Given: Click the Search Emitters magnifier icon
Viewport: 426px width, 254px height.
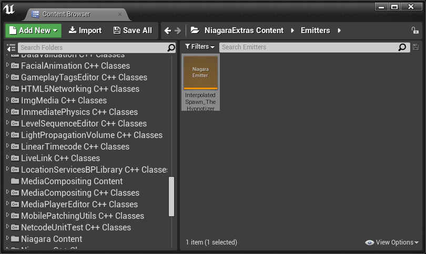Looking at the screenshot, I should click(402, 47).
